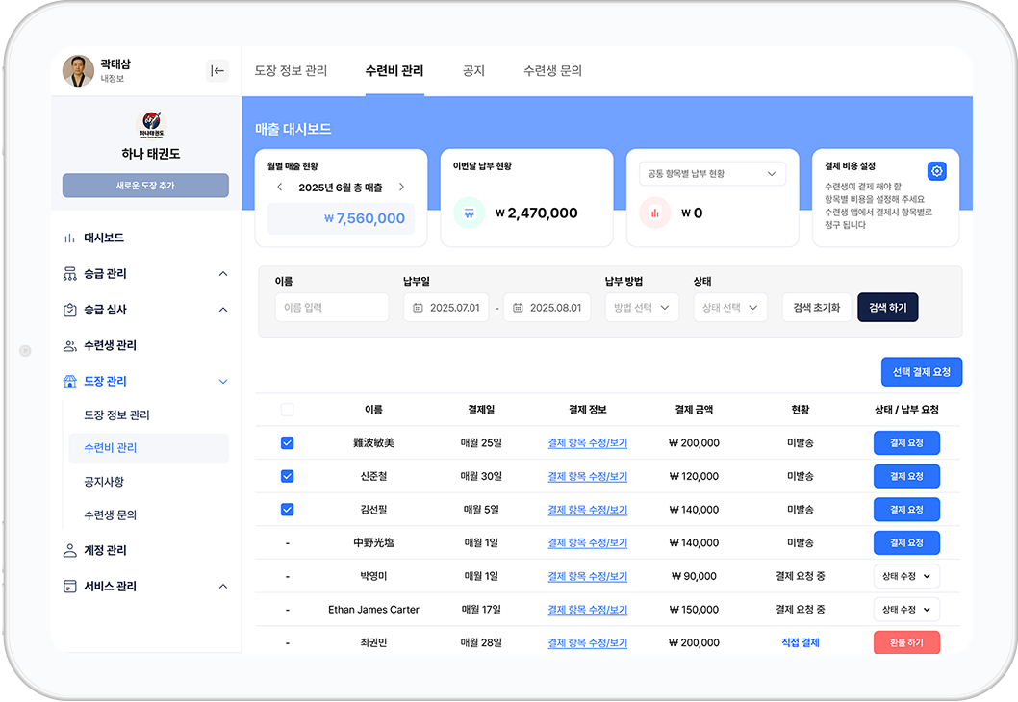Switch to the 공지 tab
This screenshot has width=1018, height=702.
click(x=473, y=70)
